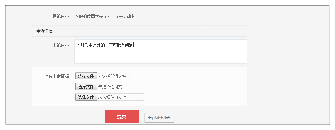Screen dimensions: 335x130
Task: Click the second 未选择任何文件 file status text
Action: tap(112, 87)
